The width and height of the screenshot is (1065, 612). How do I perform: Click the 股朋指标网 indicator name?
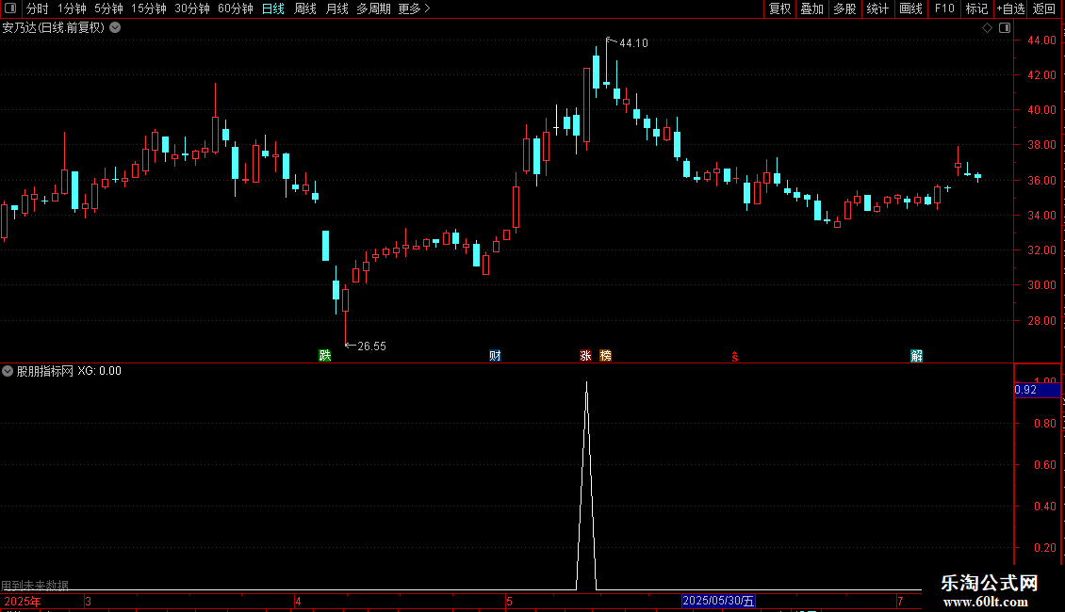tap(45, 371)
